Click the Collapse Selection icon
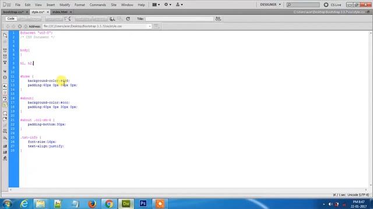 pyautogui.click(x=5, y=57)
